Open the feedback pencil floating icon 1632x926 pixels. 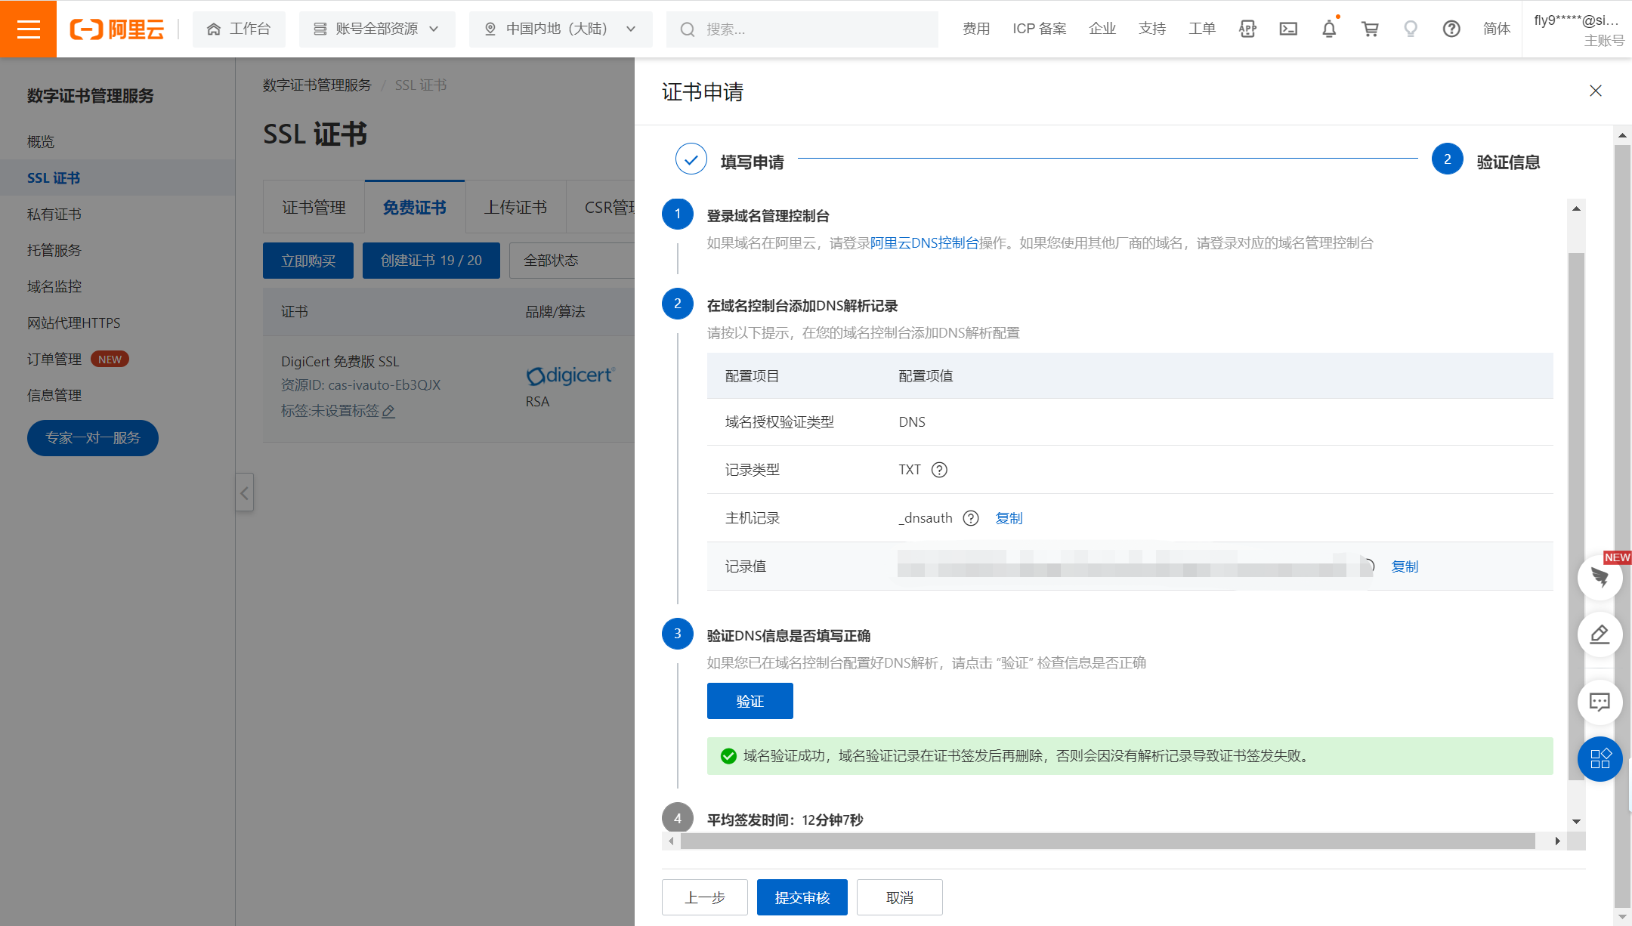[x=1600, y=634]
